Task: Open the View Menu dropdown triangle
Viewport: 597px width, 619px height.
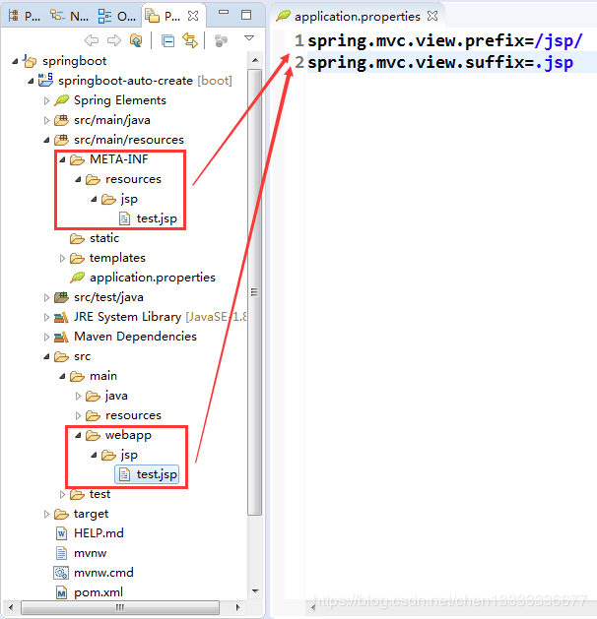Action: pyautogui.click(x=249, y=39)
